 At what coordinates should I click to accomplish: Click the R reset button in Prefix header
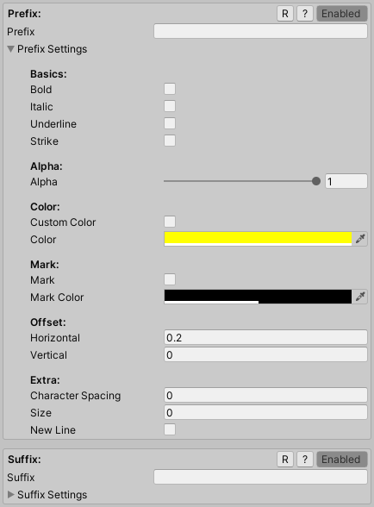coord(285,14)
